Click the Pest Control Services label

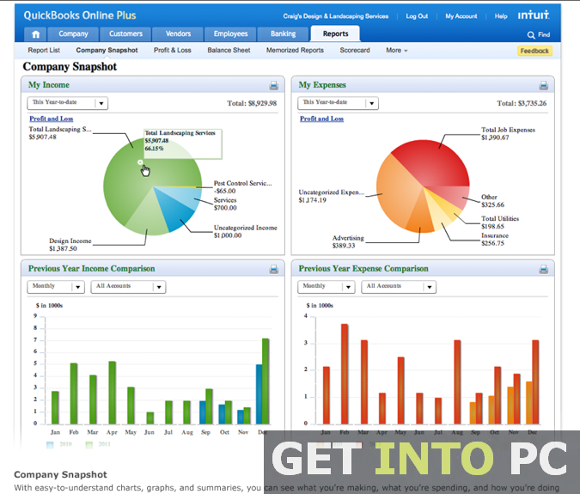click(242, 187)
